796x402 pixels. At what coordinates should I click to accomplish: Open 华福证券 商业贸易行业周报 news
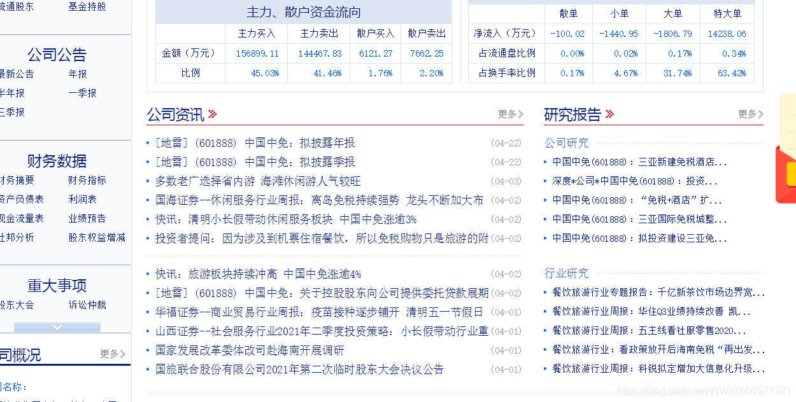point(319,312)
